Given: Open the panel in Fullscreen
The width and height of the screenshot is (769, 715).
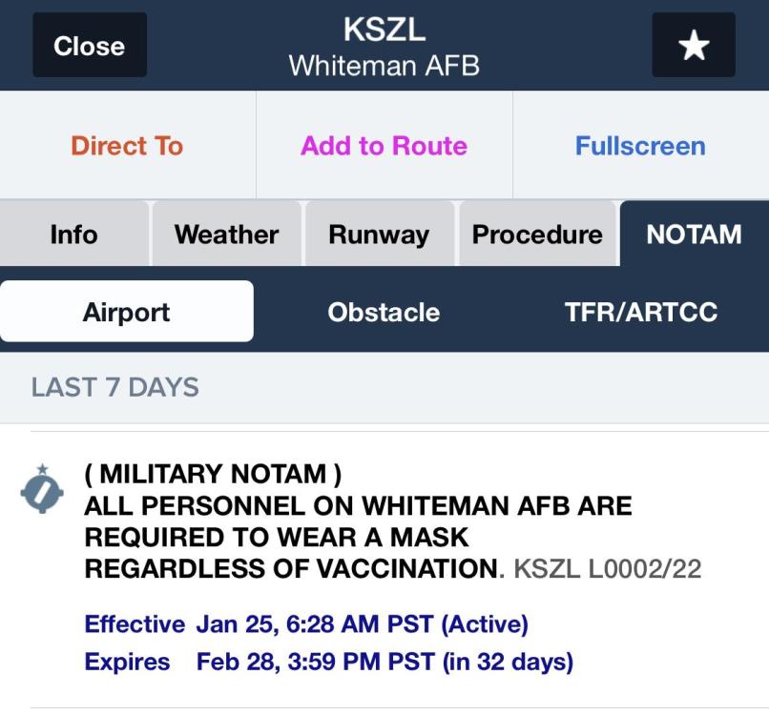Looking at the screenshot, I should point(640,146).
